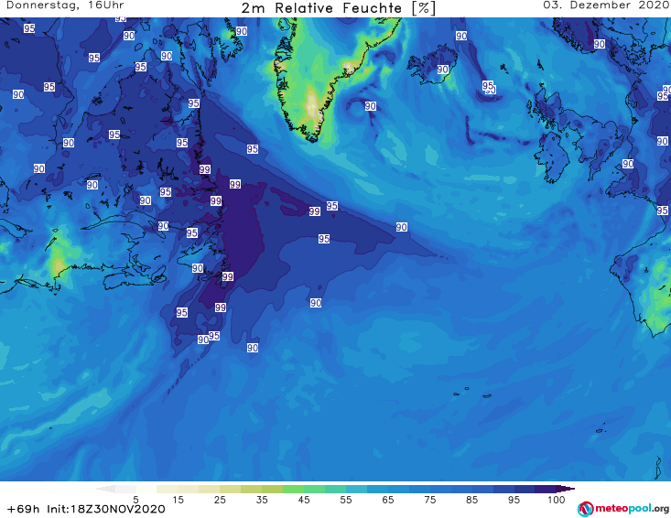Click the 90 contour label over Iceland
This screenshot has width=671, height=518.
[x=443, y=70]
